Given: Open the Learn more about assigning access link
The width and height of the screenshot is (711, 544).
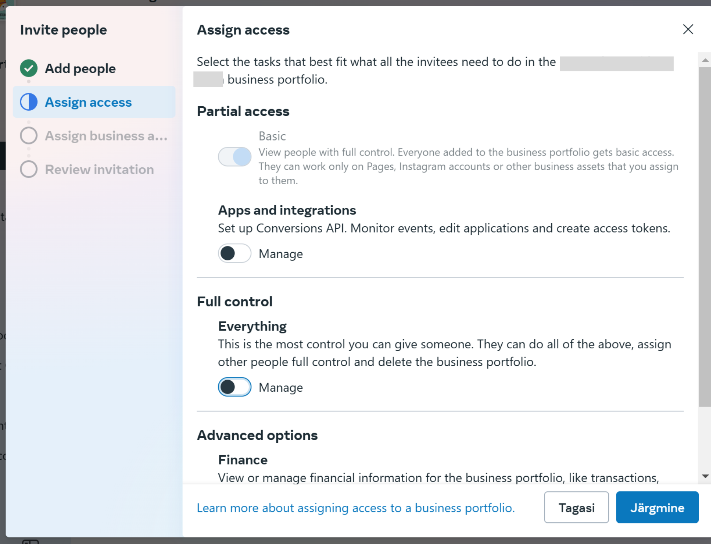Looking at the screenshot, I should pyautogui.click(x=356, y=508).
